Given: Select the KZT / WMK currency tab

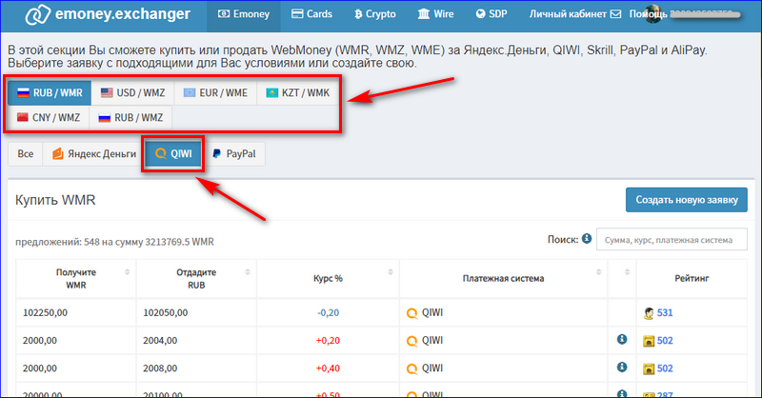Looking at the screenshot, I should (298, 92).
